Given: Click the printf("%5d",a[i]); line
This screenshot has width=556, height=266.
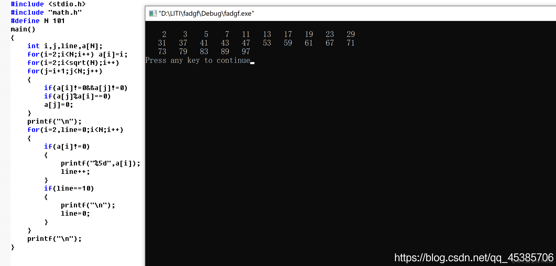Looking at the screenshot, I should tap(101, 163).
